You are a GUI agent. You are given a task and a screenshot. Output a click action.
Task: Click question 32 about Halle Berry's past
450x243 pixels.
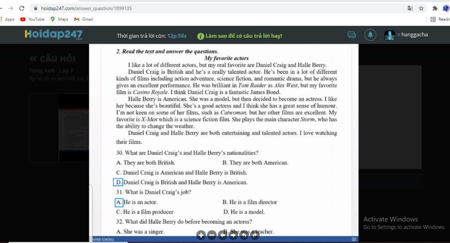click(x=184, y=222)
